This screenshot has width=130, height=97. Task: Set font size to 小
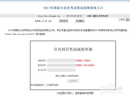pos(49,21)
